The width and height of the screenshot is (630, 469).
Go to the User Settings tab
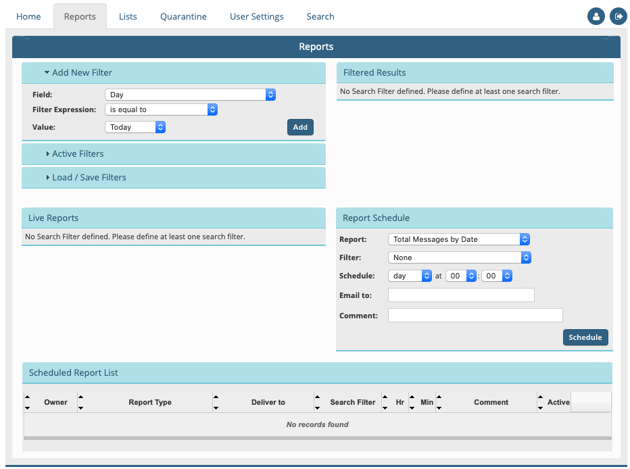[x=256, y=16]
